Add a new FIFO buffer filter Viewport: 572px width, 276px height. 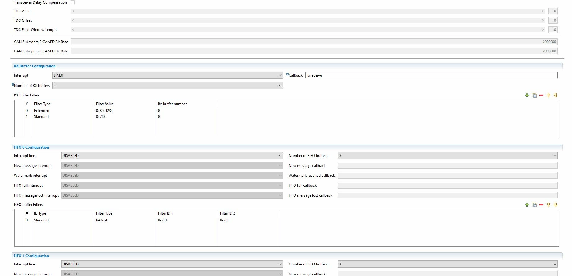[x=527, y=205]
